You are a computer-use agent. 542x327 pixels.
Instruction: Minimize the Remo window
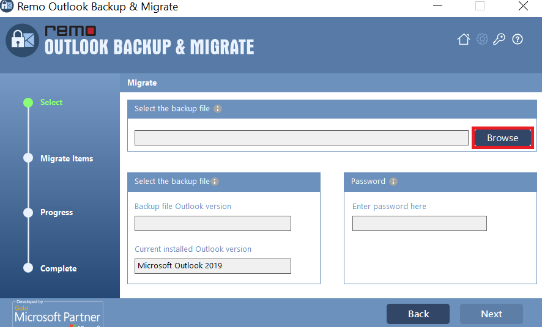coord(437,6)
